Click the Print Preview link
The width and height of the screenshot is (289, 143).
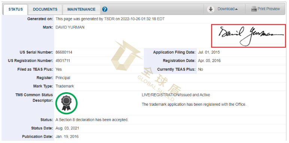click(x=268, y=9)
